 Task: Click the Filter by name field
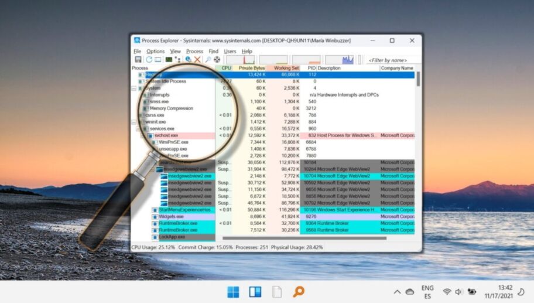point(393,60)
